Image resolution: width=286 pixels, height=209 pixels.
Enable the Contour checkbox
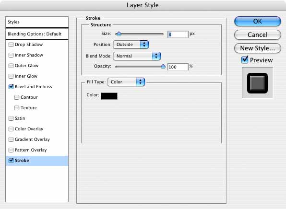[x=17, y=97]
